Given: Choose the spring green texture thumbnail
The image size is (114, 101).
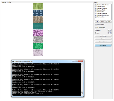Looking at the screenshot, I should click(x=38, y=46).
